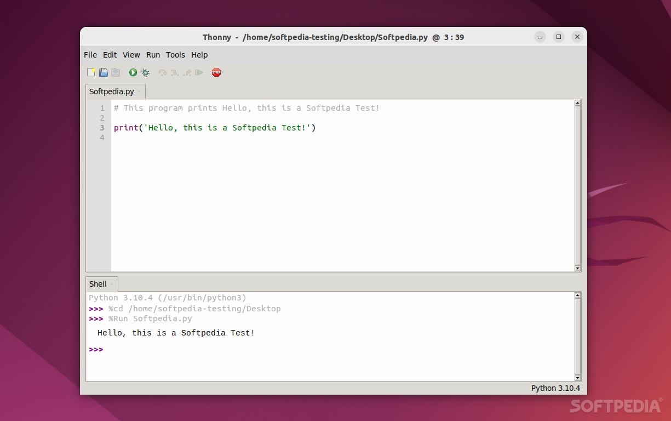The height and width of the screenshot is (421, 671).
Task: Select the Softpedia.py editor tab
Action: pyautogui.click(x=112, y=92)
